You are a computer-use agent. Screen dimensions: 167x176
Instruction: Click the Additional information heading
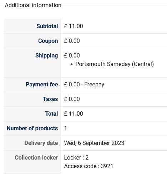pyautogui.click(x=33, y=5)
